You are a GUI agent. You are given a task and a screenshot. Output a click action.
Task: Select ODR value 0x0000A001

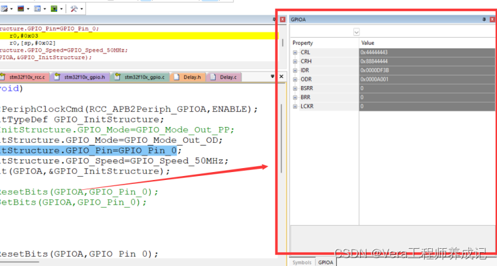(427, 79)
